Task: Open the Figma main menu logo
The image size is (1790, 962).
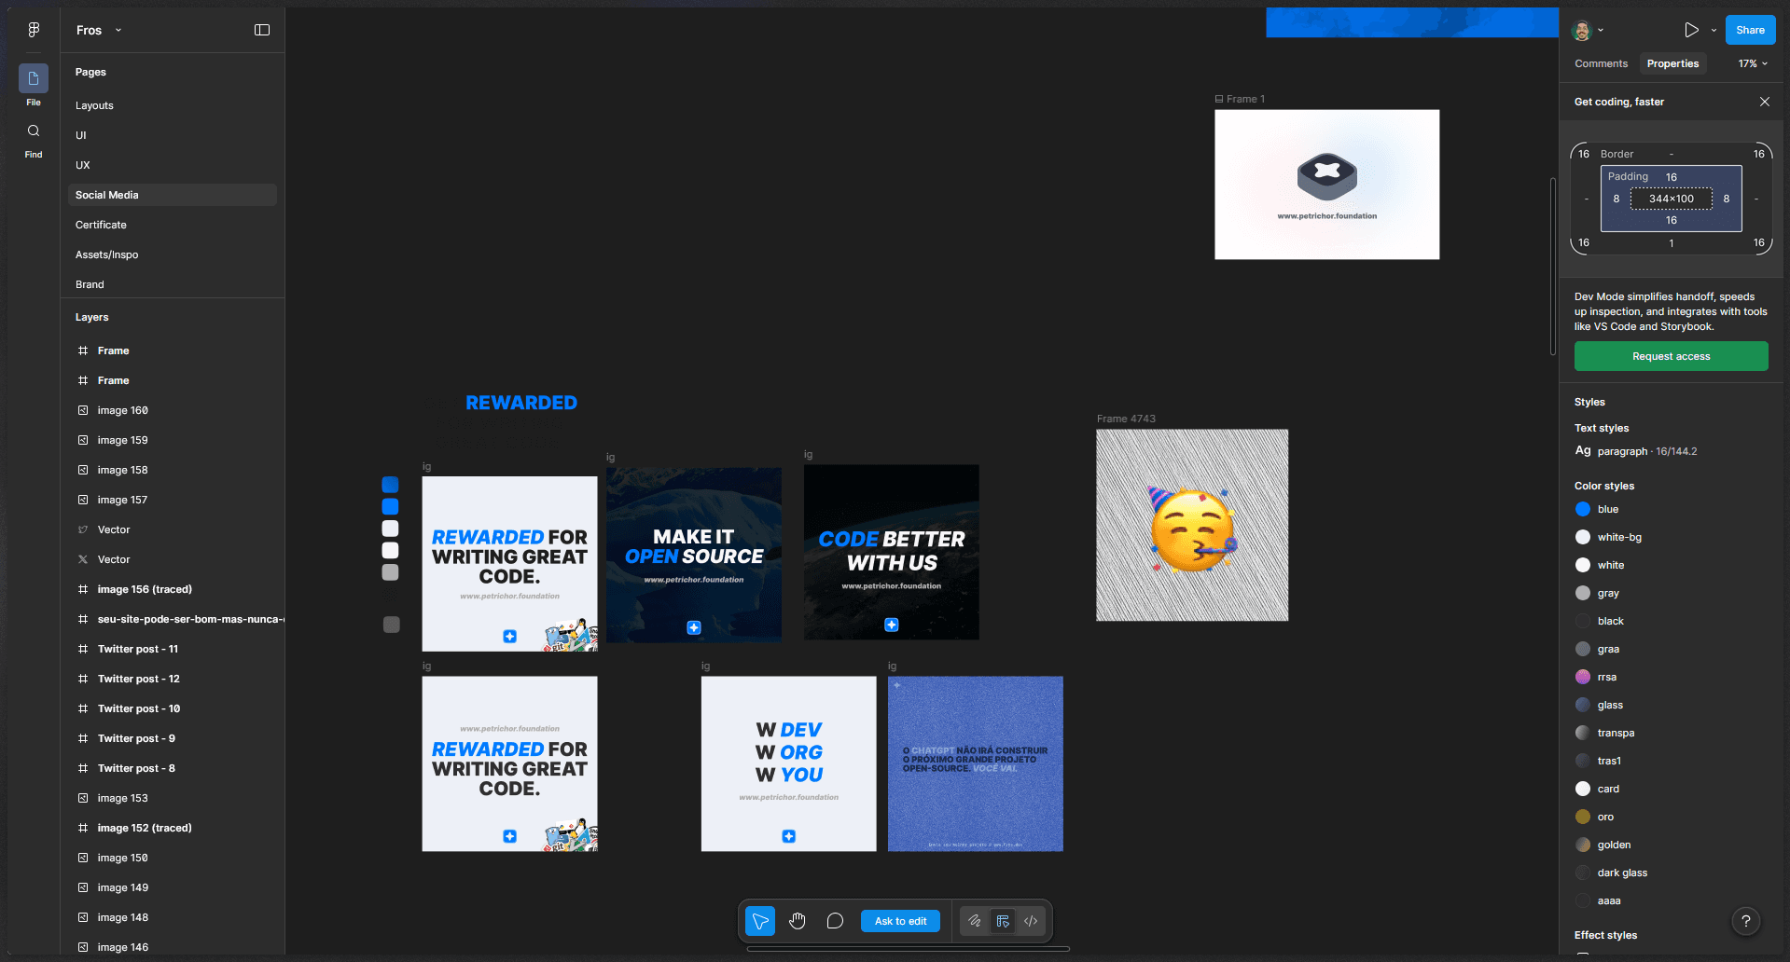Action: click(34, 30)
